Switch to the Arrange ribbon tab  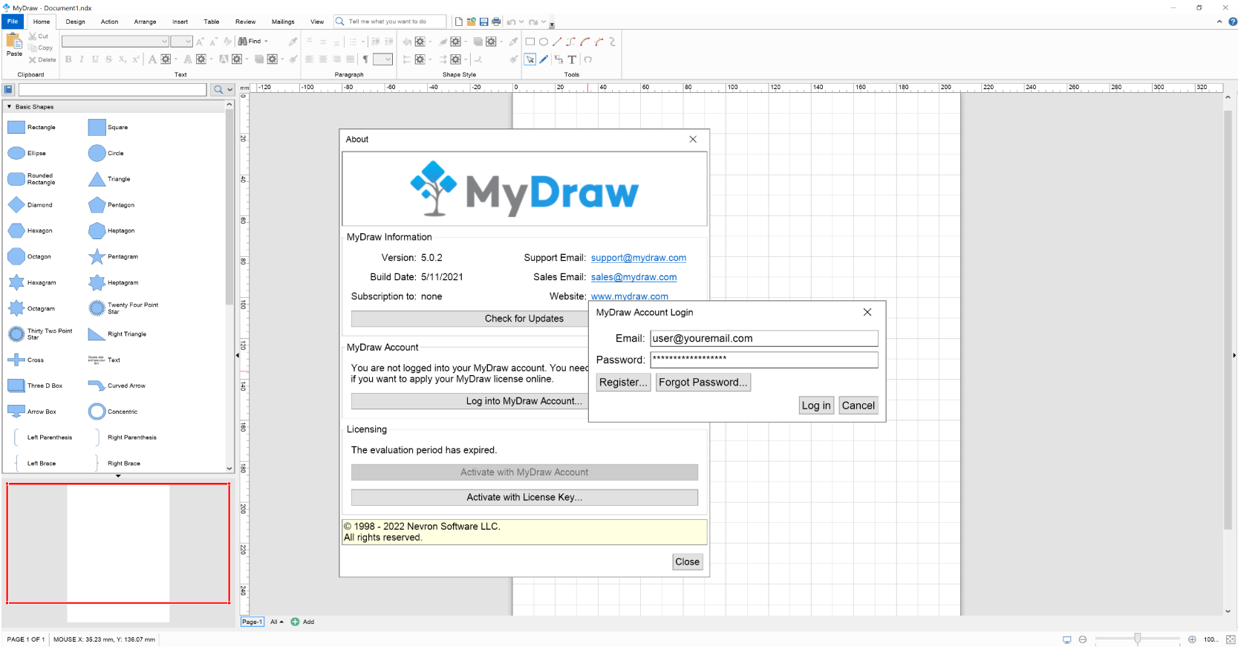(x=145, y=22)
